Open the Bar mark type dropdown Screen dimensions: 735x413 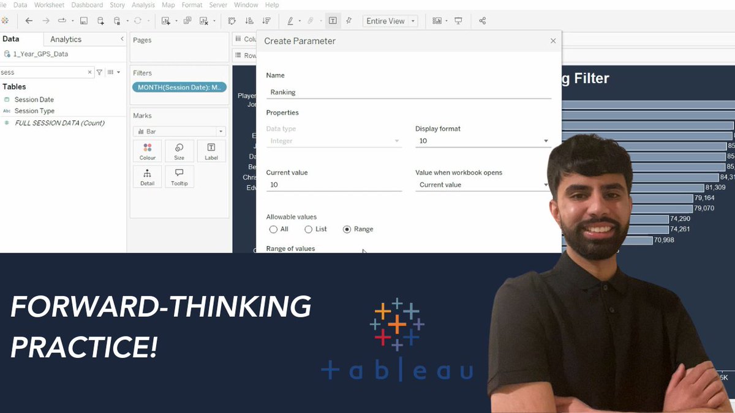[x=179, y=132]
